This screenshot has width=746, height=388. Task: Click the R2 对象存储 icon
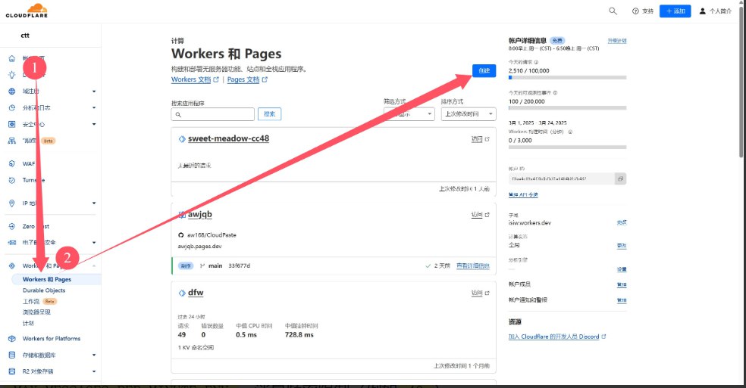point(12,371)
